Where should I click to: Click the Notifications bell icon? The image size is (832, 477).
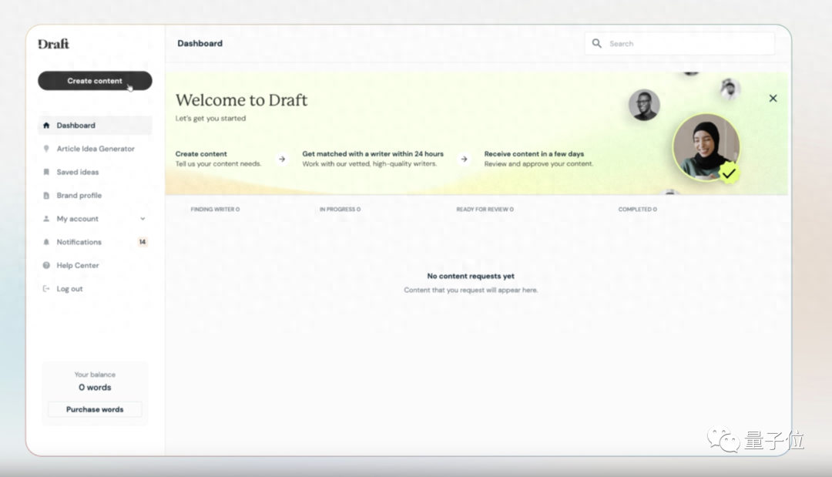pos(46,242)
